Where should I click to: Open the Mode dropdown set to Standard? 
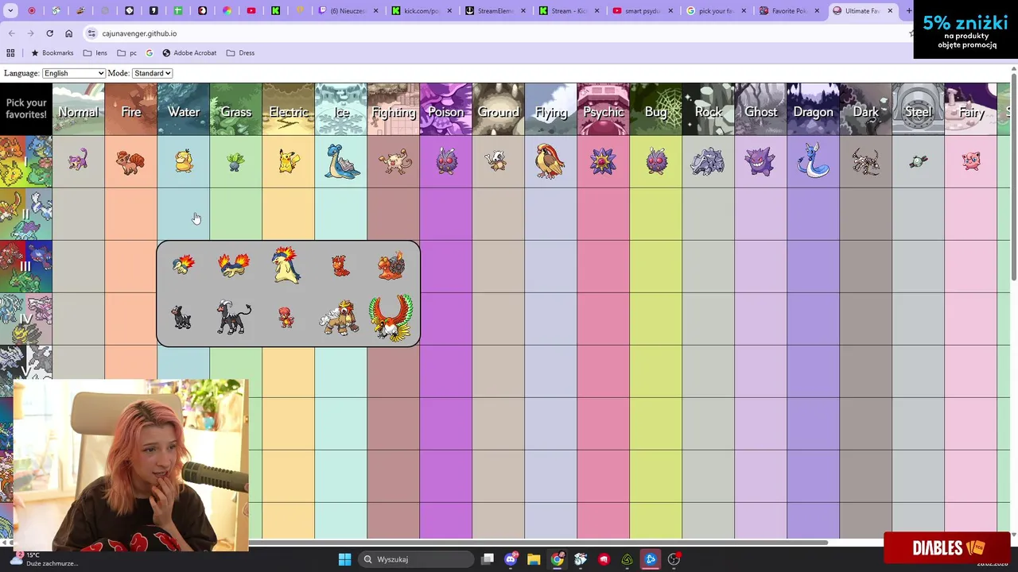[x=152, y=73]
